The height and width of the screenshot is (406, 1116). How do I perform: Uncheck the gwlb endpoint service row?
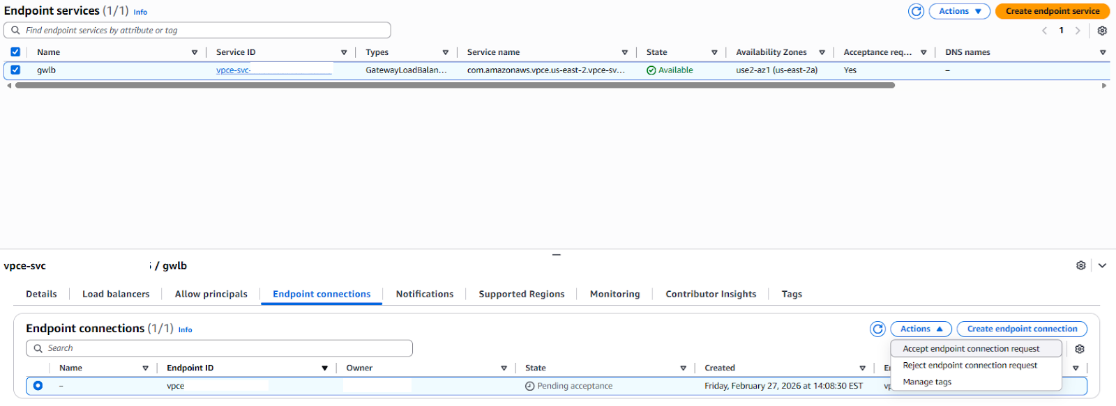[x=15, y=70]
